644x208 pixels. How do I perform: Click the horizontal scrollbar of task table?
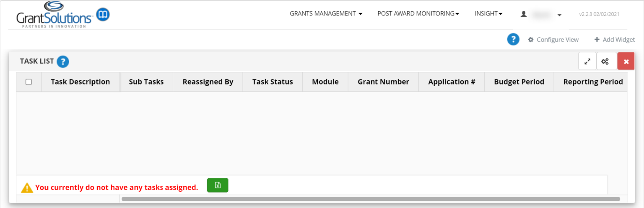tap(370, 199)
